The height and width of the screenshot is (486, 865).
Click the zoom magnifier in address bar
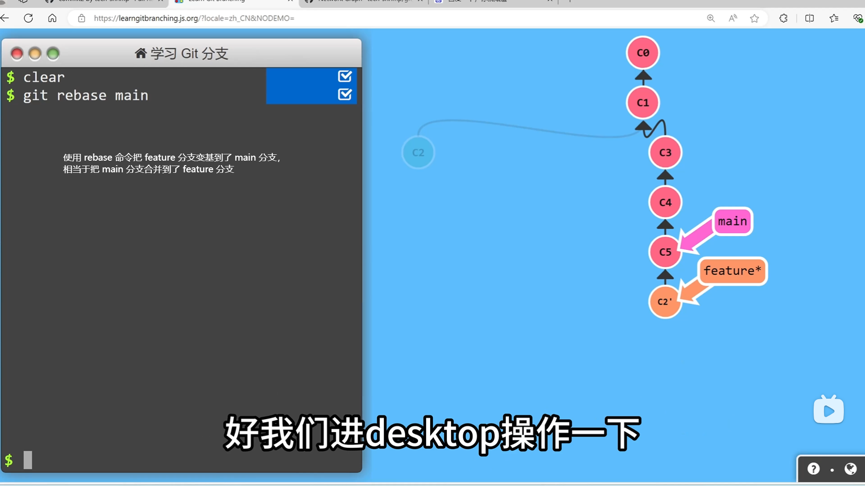(710, 18)
